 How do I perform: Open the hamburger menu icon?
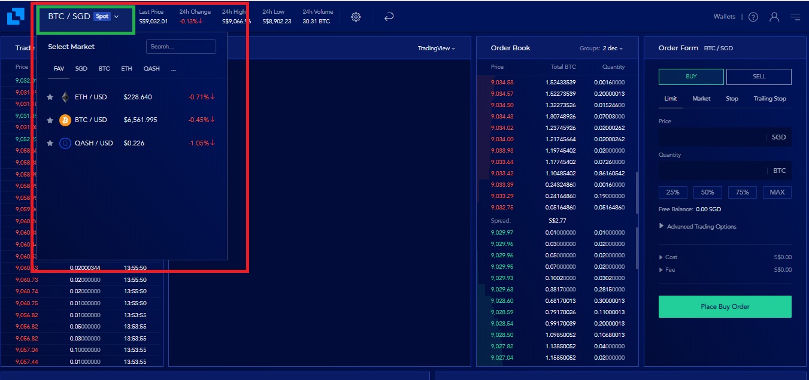click(x=795, y=17)
